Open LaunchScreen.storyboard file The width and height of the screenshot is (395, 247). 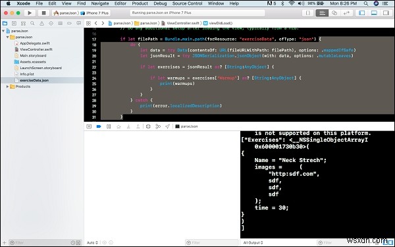(41, 68)
